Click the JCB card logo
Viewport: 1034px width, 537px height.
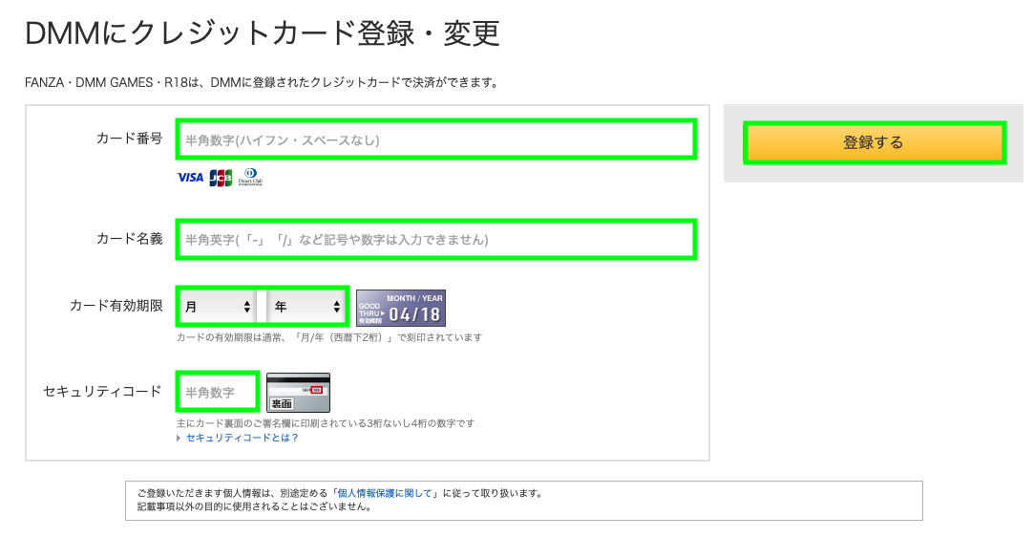point(221,178)
